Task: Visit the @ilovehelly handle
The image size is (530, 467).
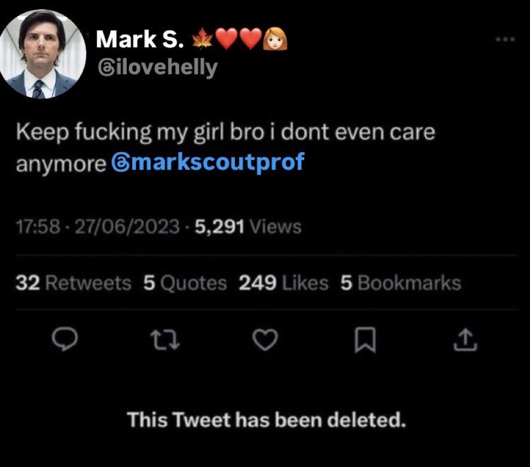Action: [x=157, y=68]
